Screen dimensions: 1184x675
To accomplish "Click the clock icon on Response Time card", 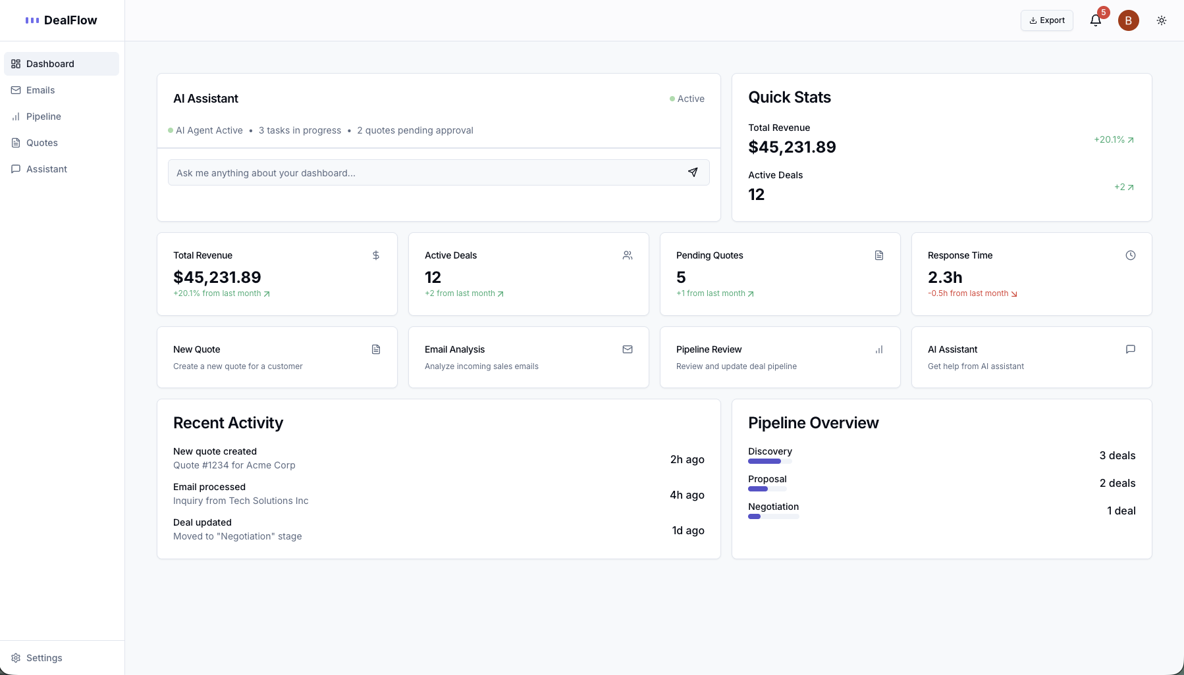I will point(1131,255).
